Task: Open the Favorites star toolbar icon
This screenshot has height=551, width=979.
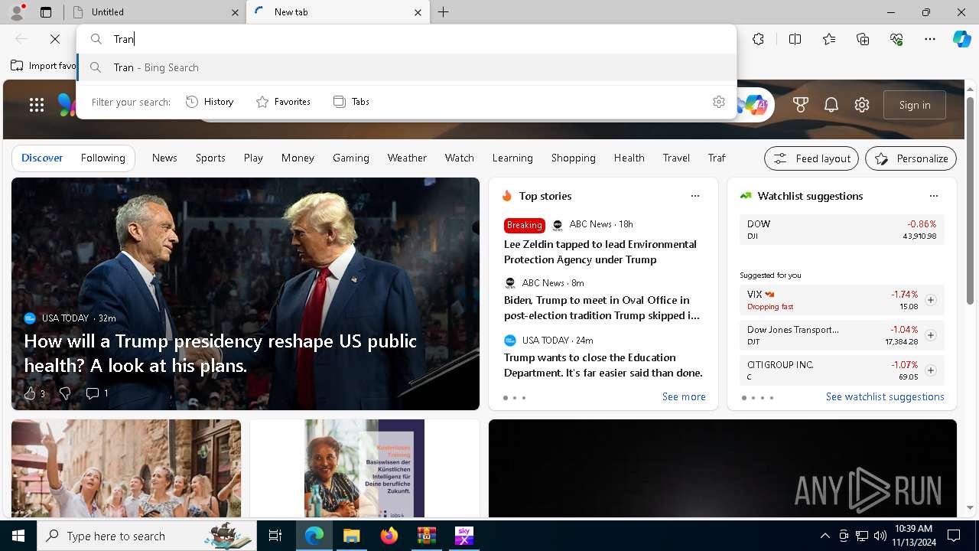Action: pyautogui.click(x=829, y=39)
